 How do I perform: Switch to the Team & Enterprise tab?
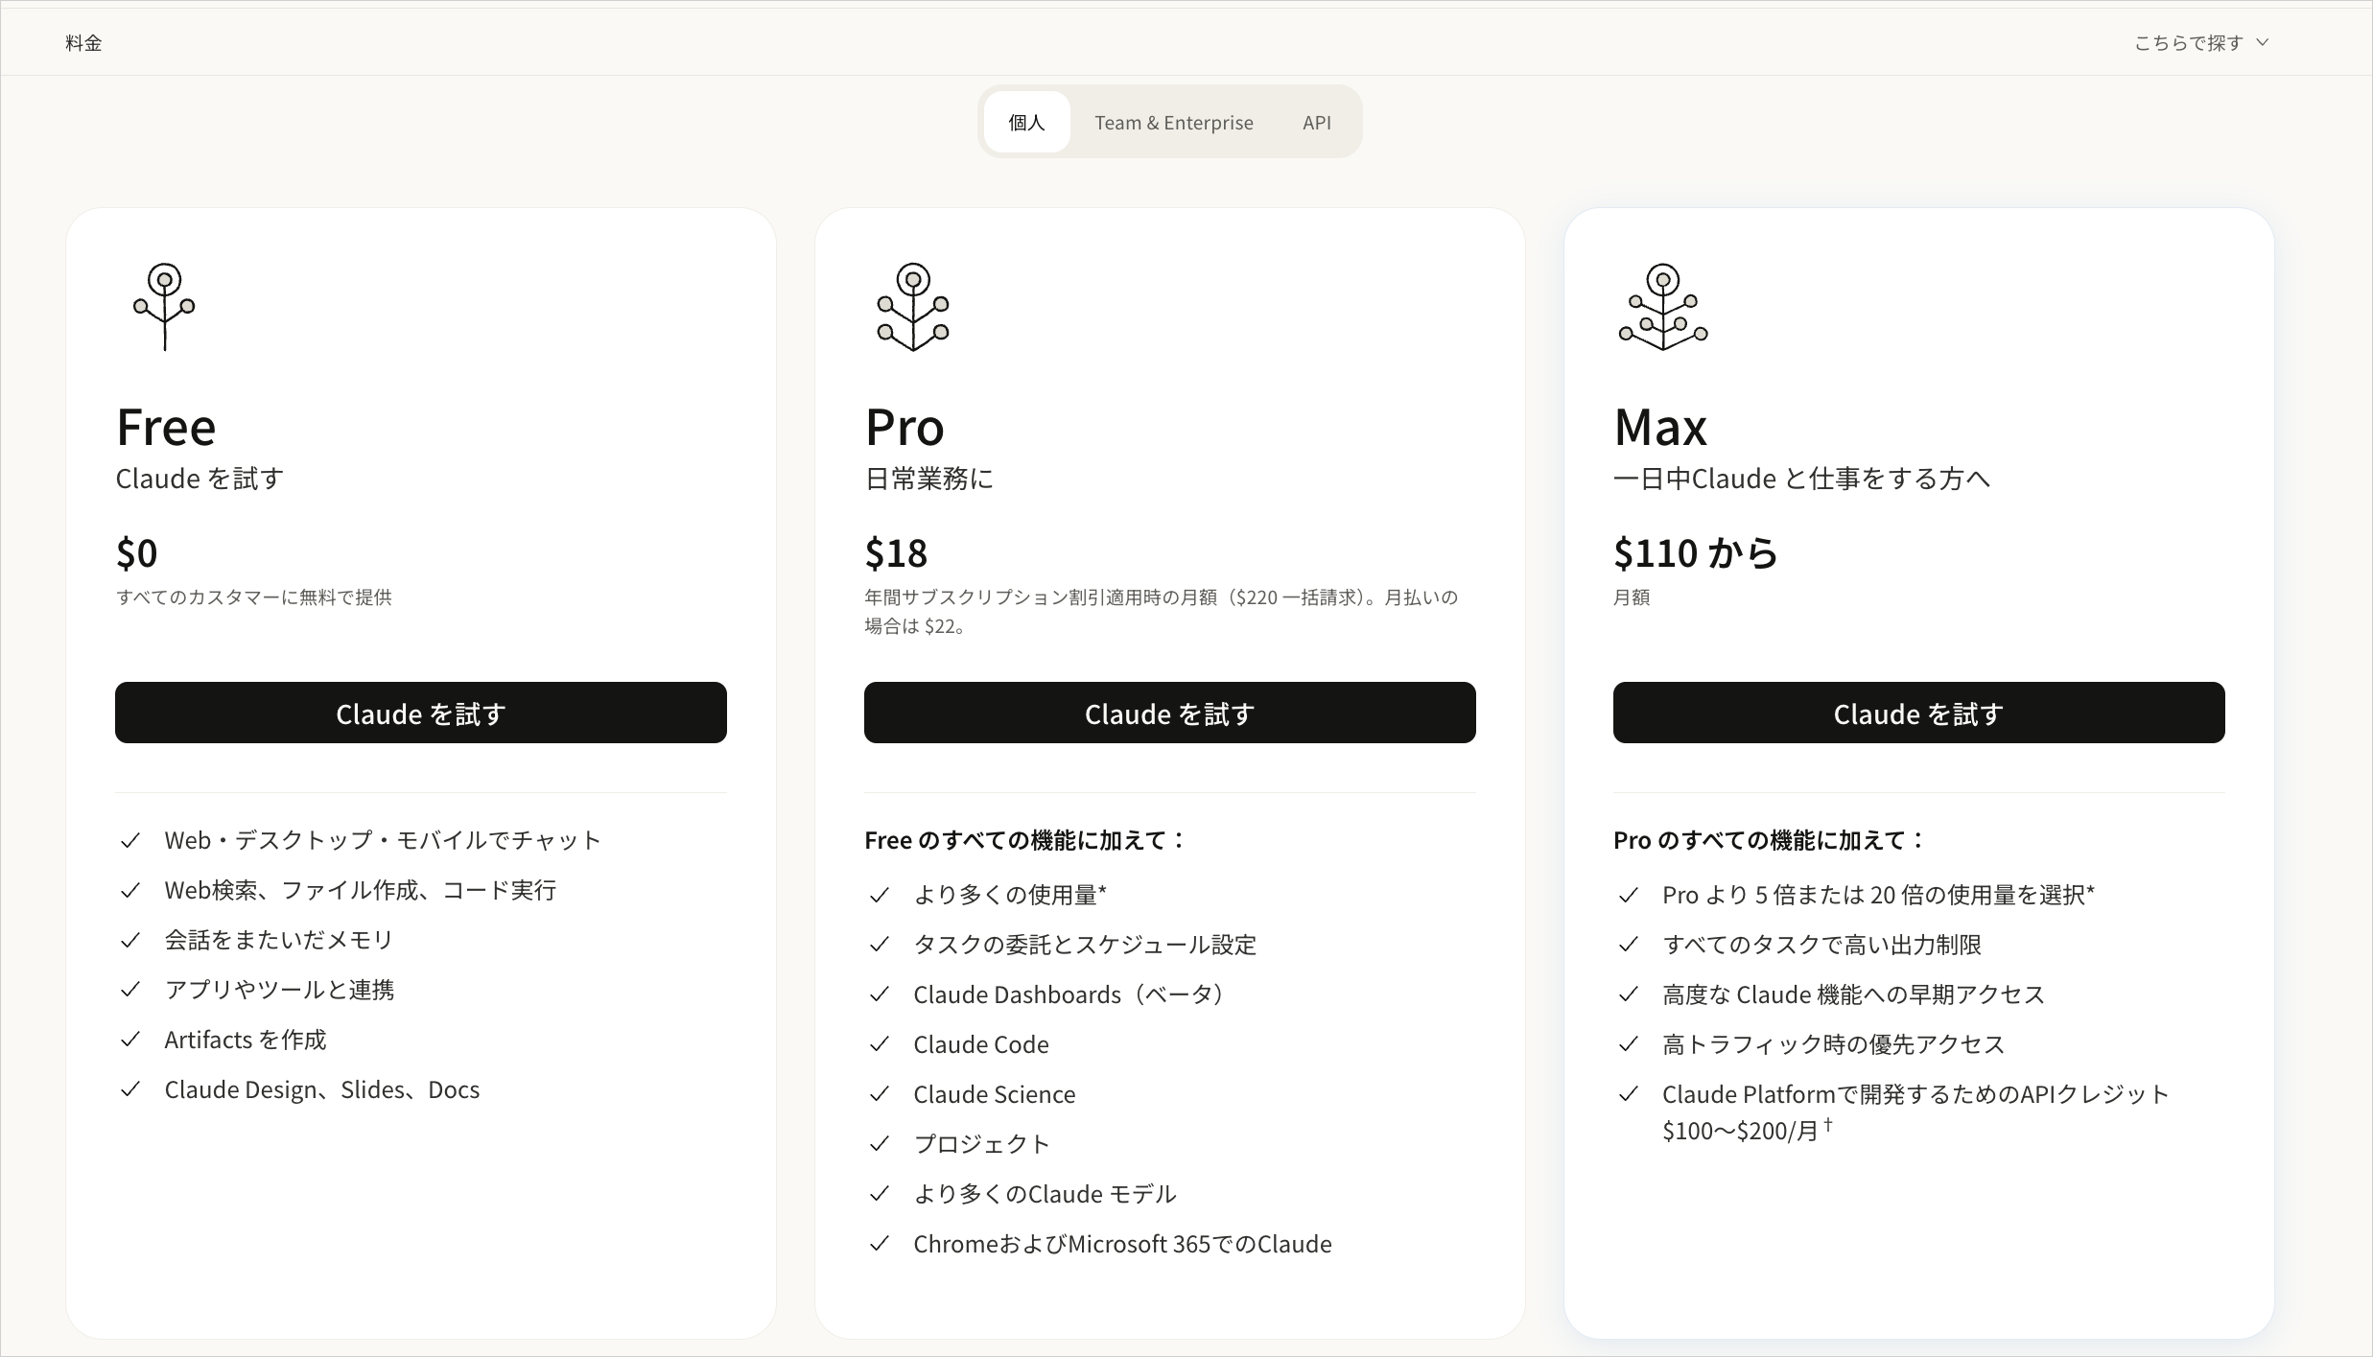[x=1174, y=122]
